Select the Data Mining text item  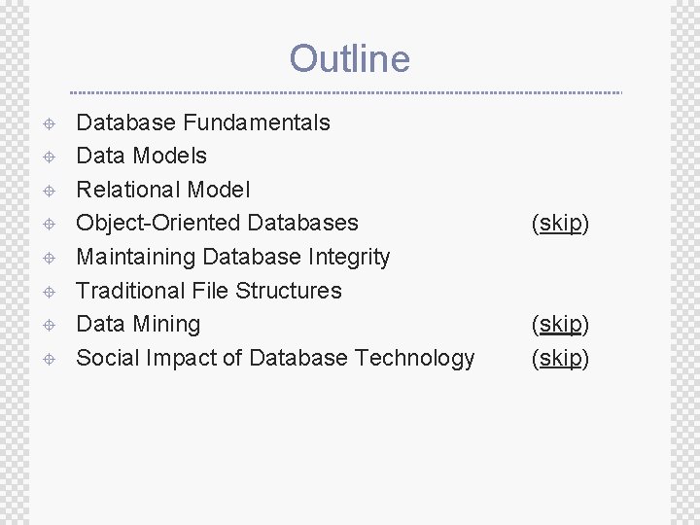(138, 324)
